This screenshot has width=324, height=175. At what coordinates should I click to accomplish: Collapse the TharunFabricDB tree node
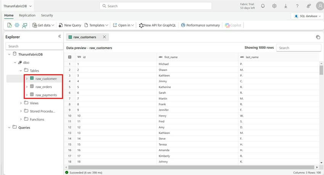[9, 54]
